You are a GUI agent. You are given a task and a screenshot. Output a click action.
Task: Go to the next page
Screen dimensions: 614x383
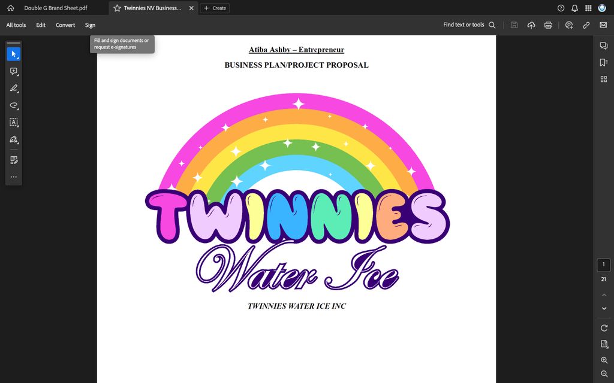(604, 308)
